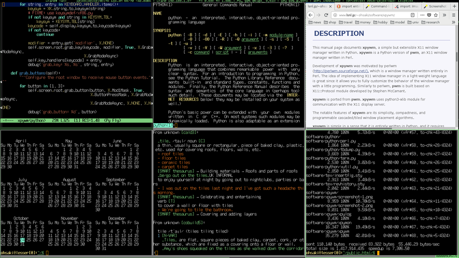Open a new browser tab
Viewport: 459px width, 258px height.
point(454,6)
